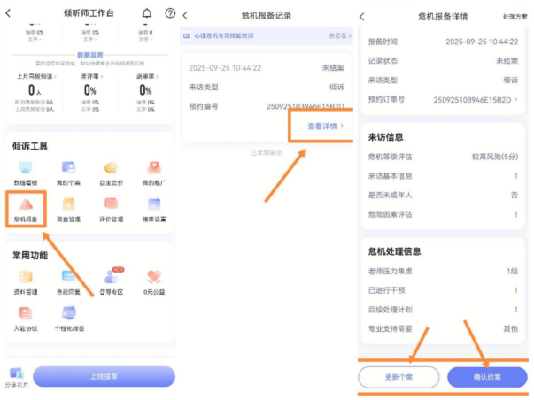
Task: Tap 后续处理计划 row
Action: [443, 310]
